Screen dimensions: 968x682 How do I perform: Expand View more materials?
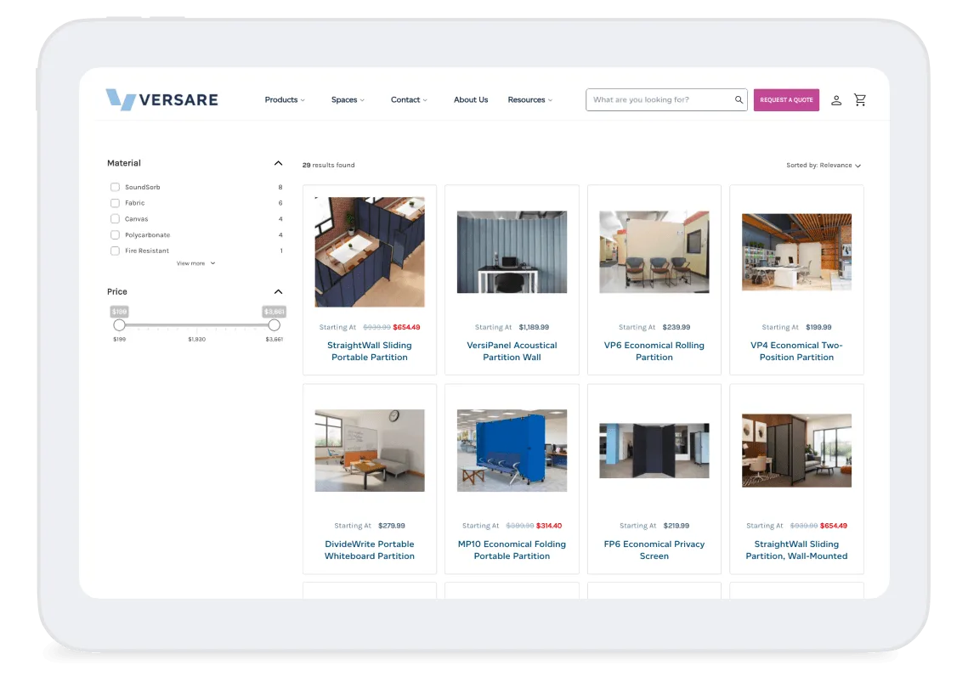[x=195, y=263]
